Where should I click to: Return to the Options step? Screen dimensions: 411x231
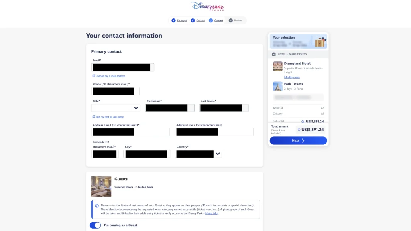coord(201,20)
